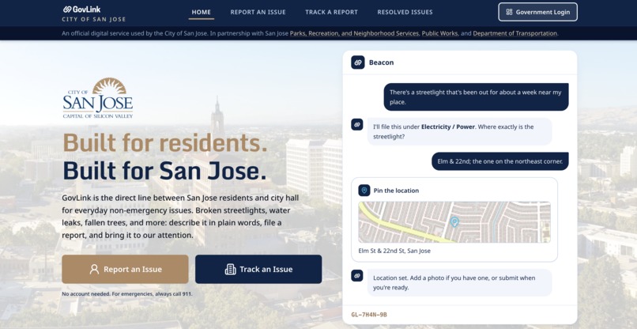Click the reference code GL-7H4N-9B
637x329 pixels.
(369, 315)
